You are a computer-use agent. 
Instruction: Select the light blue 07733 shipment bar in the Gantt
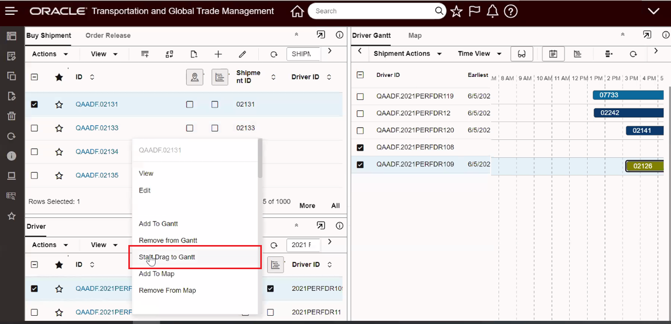tap(628, 95)
